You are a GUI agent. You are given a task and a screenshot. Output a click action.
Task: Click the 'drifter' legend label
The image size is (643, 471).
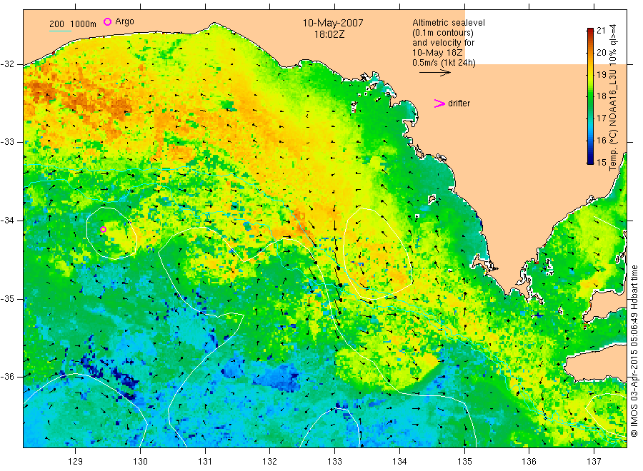point(459,103)
